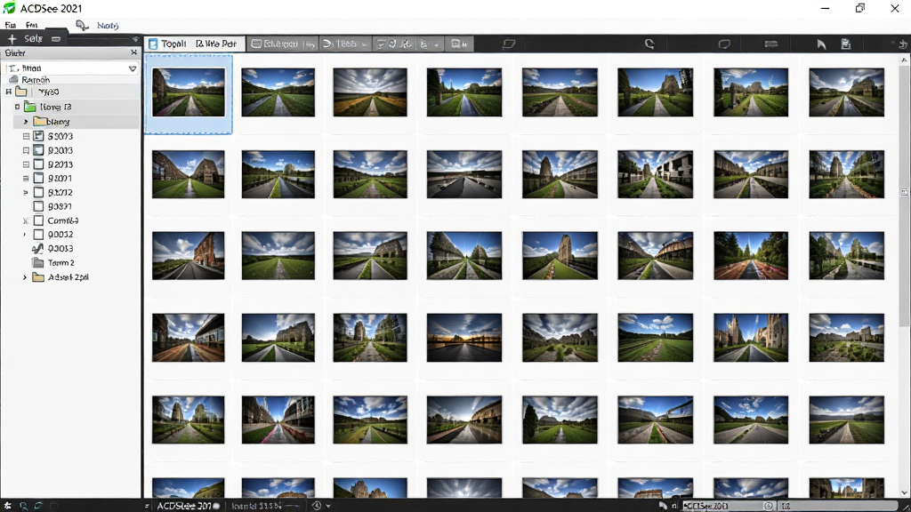Expand the 93003 tree node
Image resolution: width=911 pixels, height=512 pixels.
pyautogui.click(x=26, y=136)
